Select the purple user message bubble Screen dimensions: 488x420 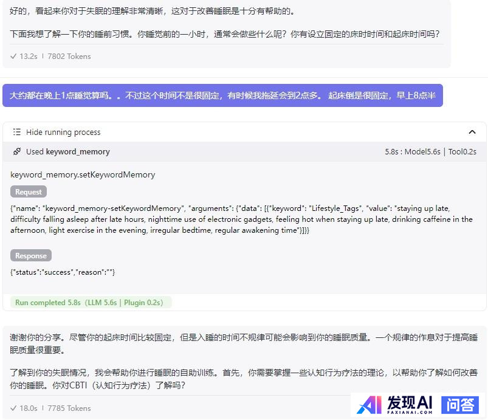click(x=222, y=95)
